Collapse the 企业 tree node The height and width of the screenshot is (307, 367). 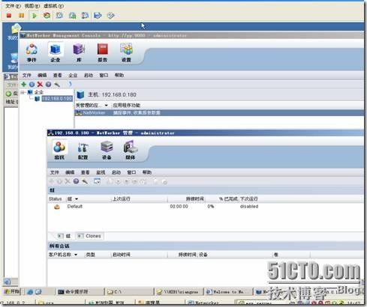(23, 92)
